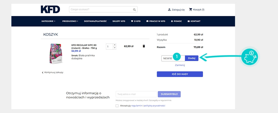
Task: Expand Kategorie dropdown menu
Action: [49, 21]
